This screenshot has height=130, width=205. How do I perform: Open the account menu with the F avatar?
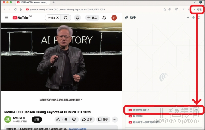(x=114, y=18)
